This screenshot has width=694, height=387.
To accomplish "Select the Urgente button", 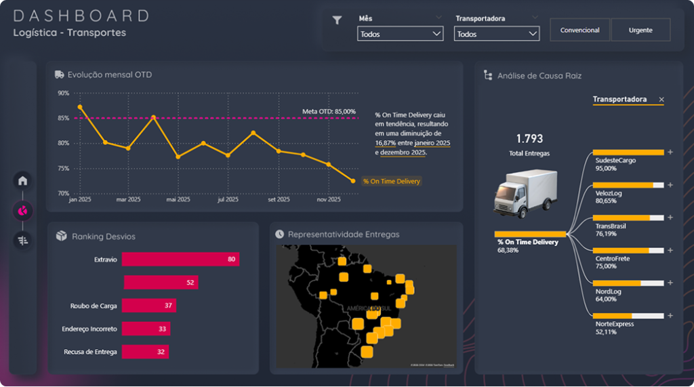I will click(640, 30).
